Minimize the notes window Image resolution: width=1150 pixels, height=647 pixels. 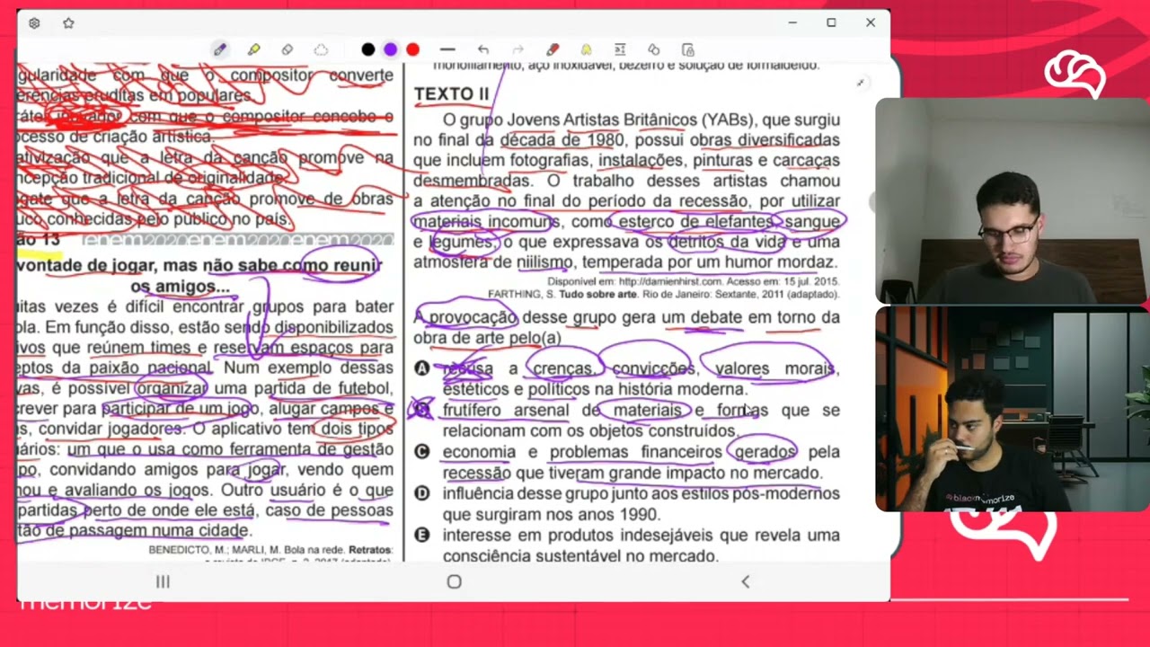(x=792, y=22)
